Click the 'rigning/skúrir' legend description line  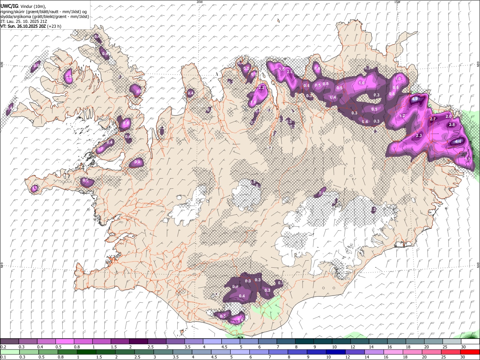(x=44, y=12)
